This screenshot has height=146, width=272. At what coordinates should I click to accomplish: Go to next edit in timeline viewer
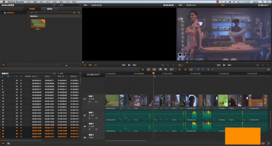click(x=229, y=65)
